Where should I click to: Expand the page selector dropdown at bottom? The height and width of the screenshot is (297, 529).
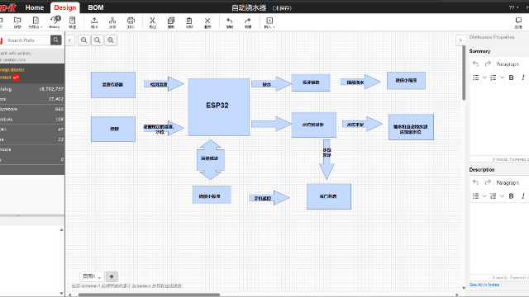pyautogui.click(x=92, y=276)
